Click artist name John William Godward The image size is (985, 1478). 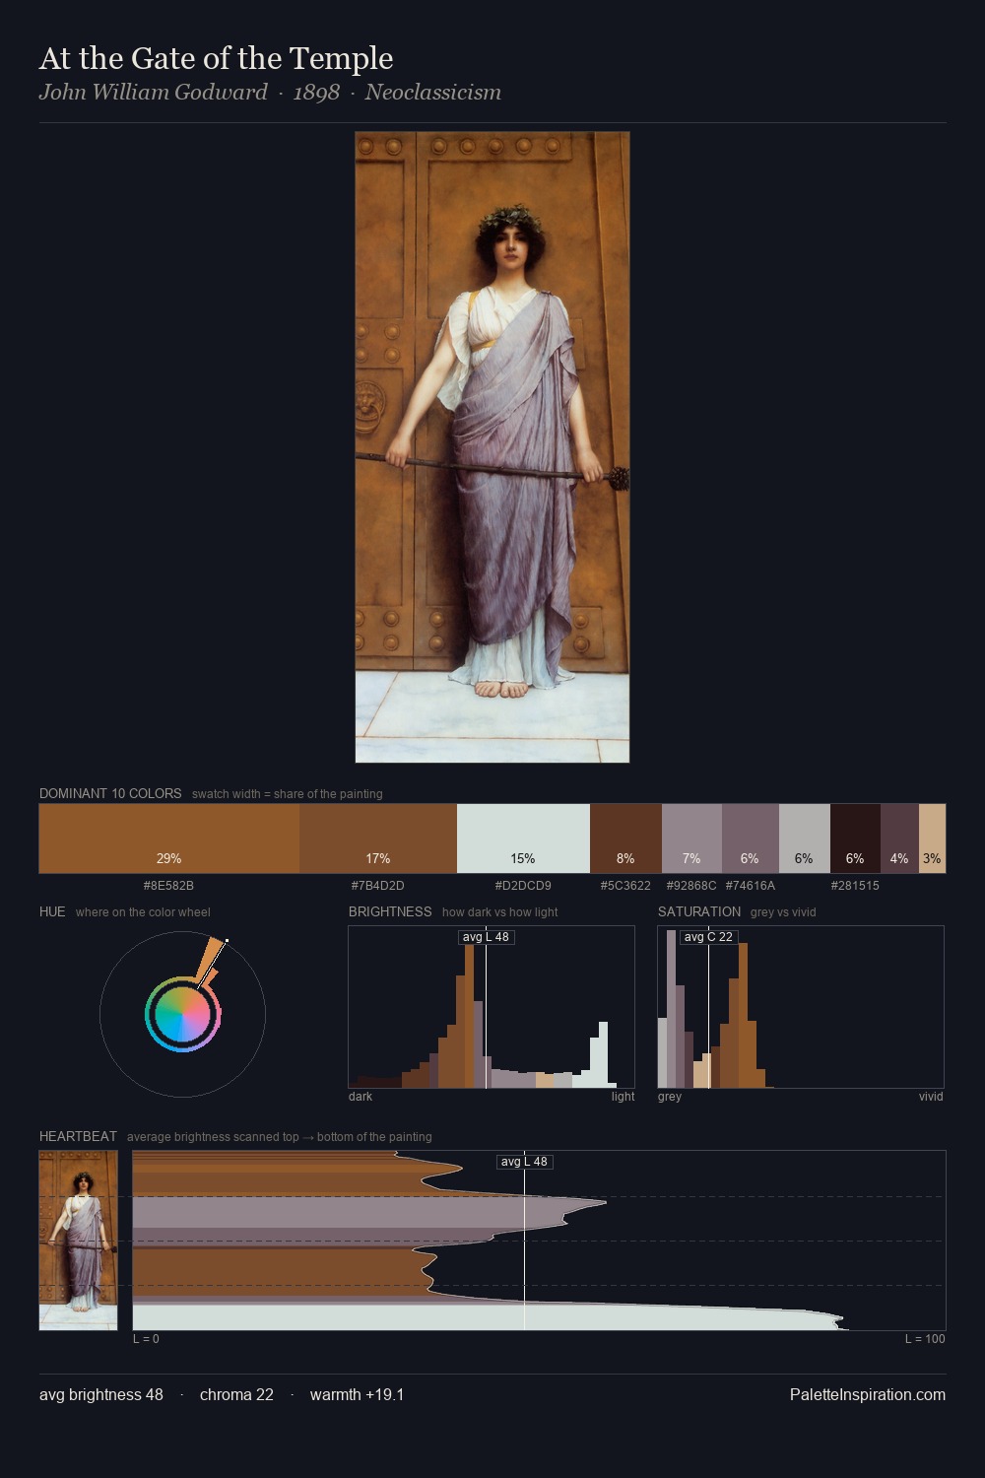pyautogui.click(x=154, y=93)
